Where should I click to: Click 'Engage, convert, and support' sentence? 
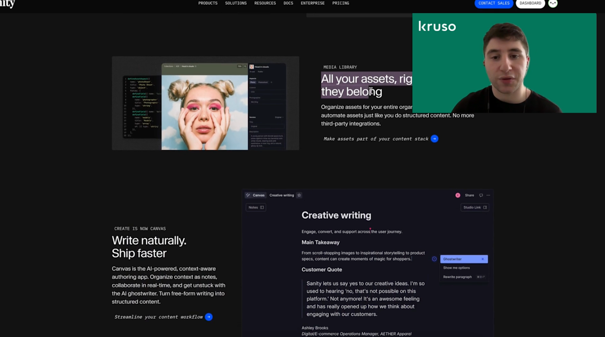[x=352, y=232]
